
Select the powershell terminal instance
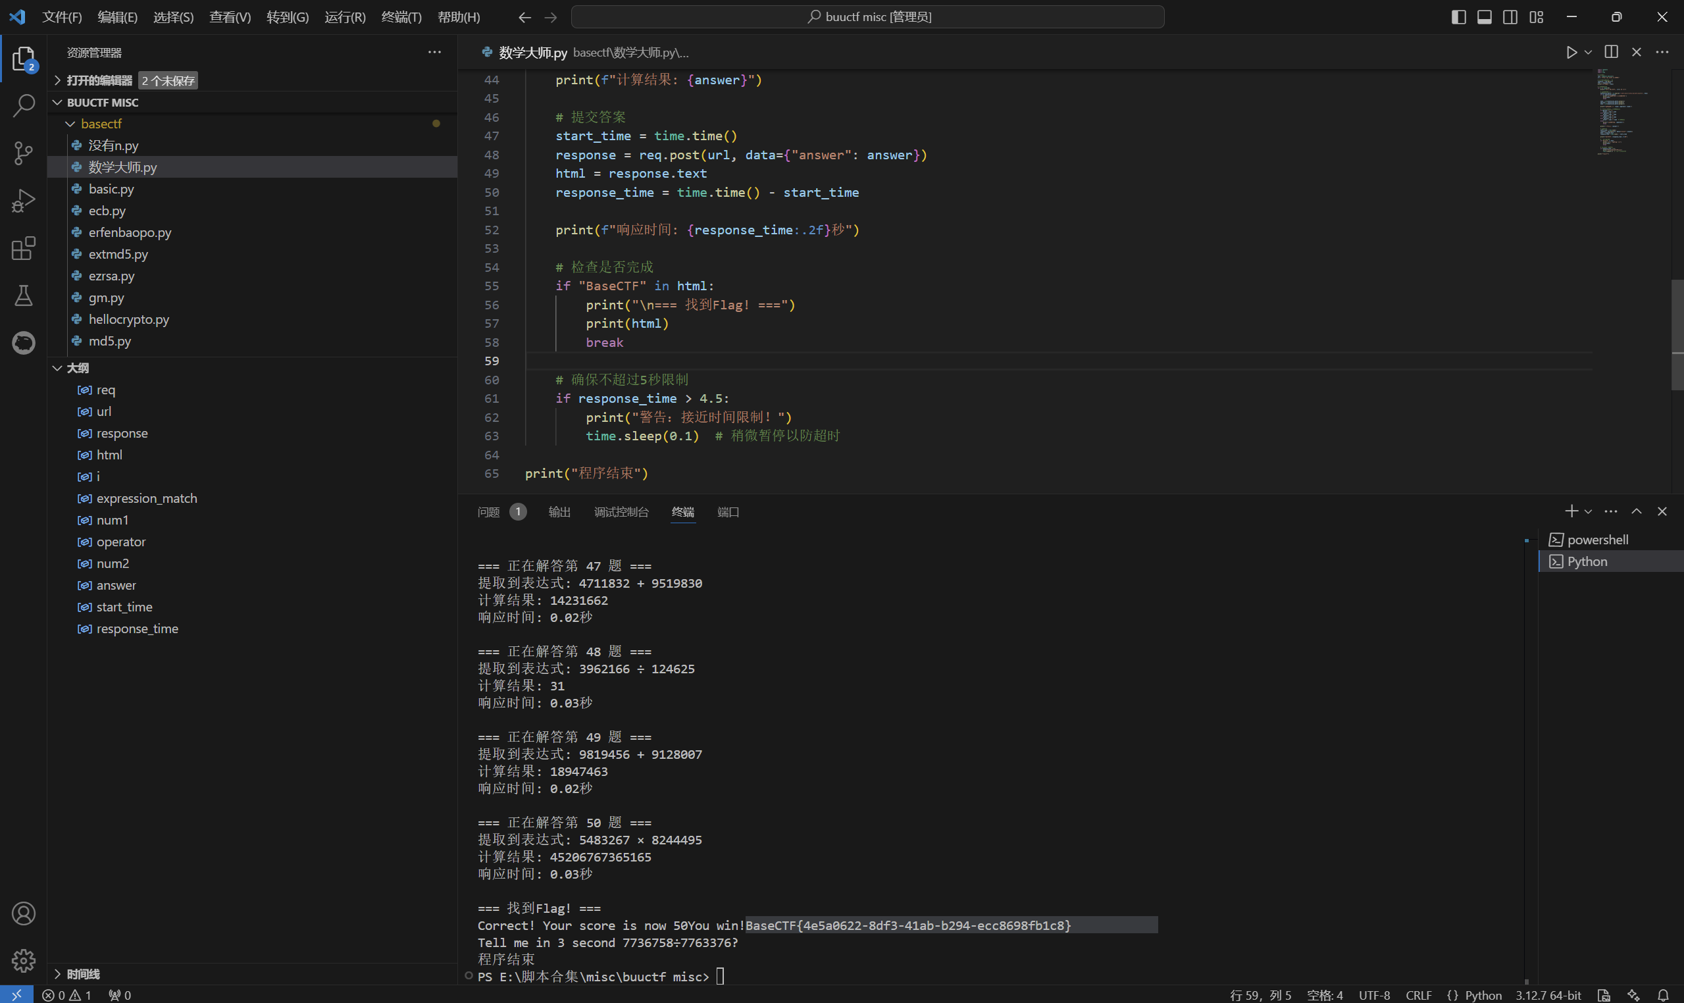click(1611, 540)
